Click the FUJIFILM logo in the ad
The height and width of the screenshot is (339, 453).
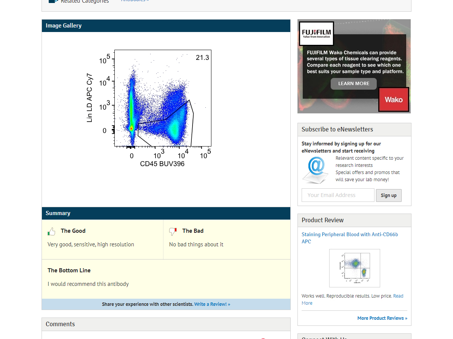tap(316, 34)
